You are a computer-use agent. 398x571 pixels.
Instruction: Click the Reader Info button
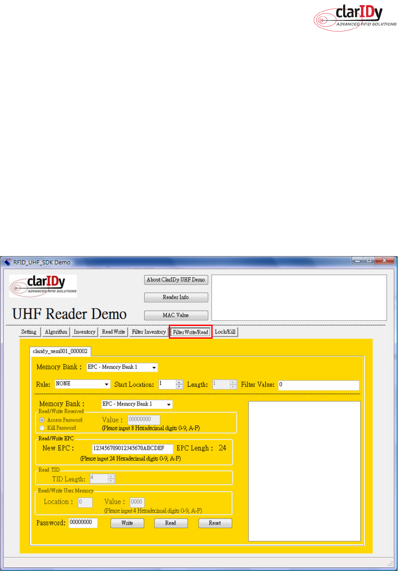(x=176, y=297)
